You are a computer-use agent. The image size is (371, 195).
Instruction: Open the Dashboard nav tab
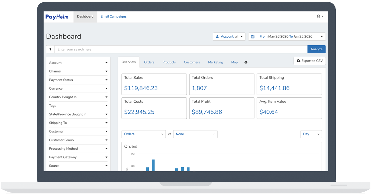coord(85,17)
